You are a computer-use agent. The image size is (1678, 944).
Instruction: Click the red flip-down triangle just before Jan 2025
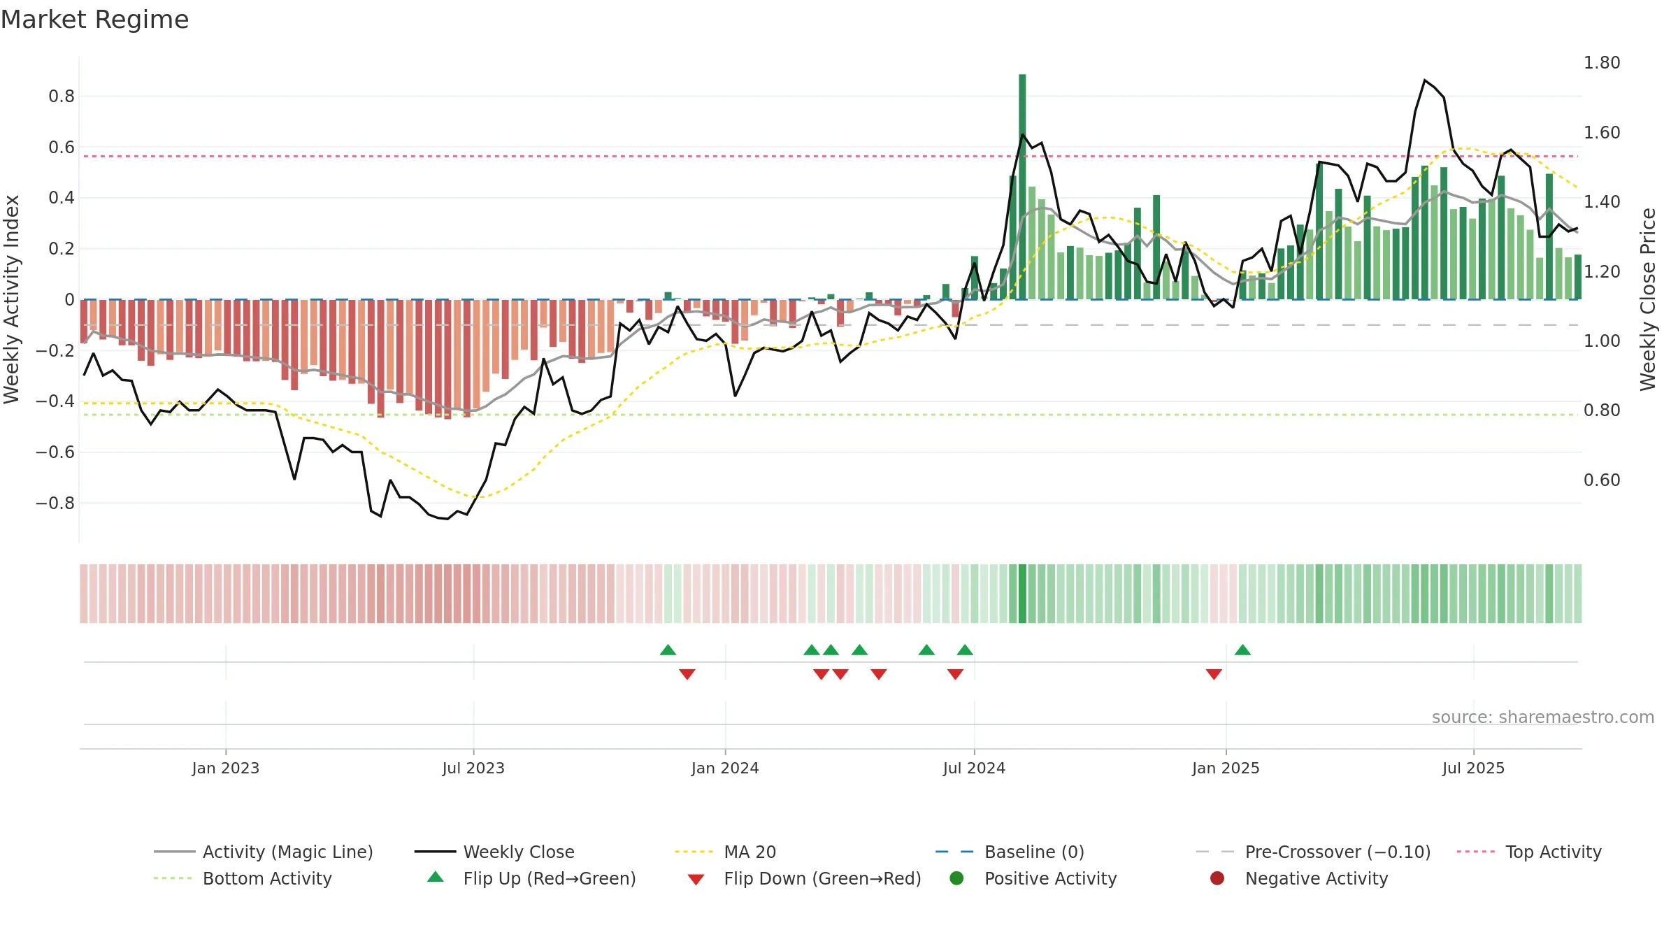click(x=1214, y=674)
